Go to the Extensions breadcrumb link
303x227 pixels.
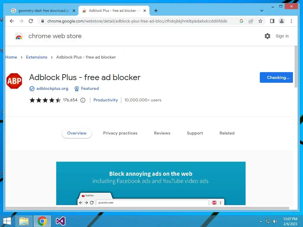click(37, 57)
